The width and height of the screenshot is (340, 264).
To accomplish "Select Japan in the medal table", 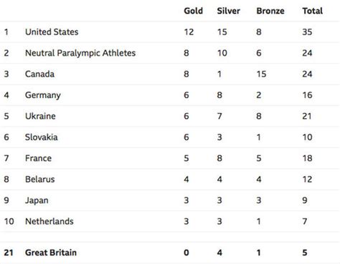I will (x=37, y=200).
